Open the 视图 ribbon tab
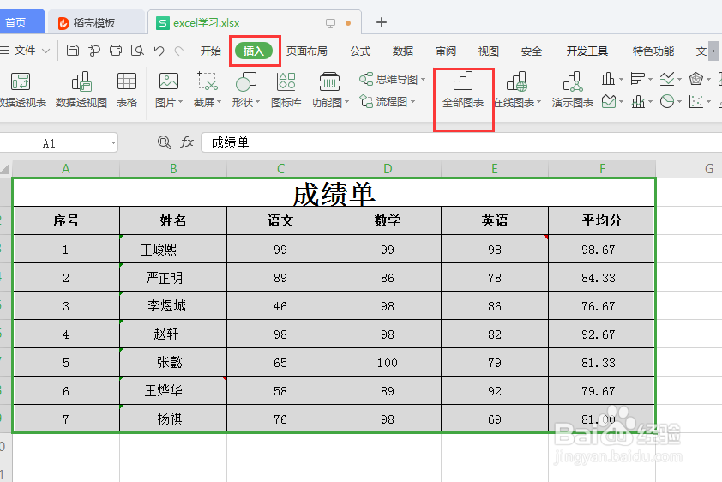722x482 pixels. (x=489, y=51)
